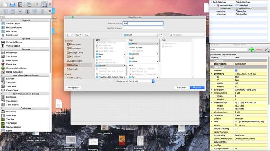Open the Python folder in file list
The image size is (270, 151).
tap(111, 65)
